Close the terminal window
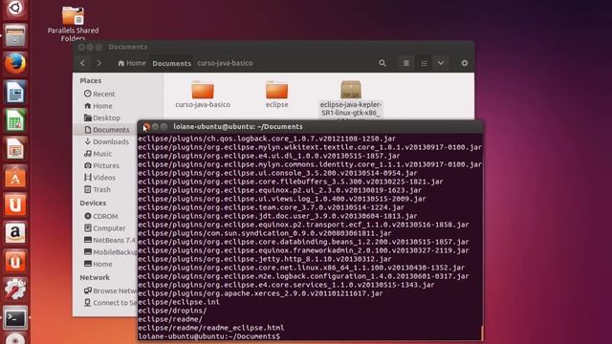 tap(146, 127)
